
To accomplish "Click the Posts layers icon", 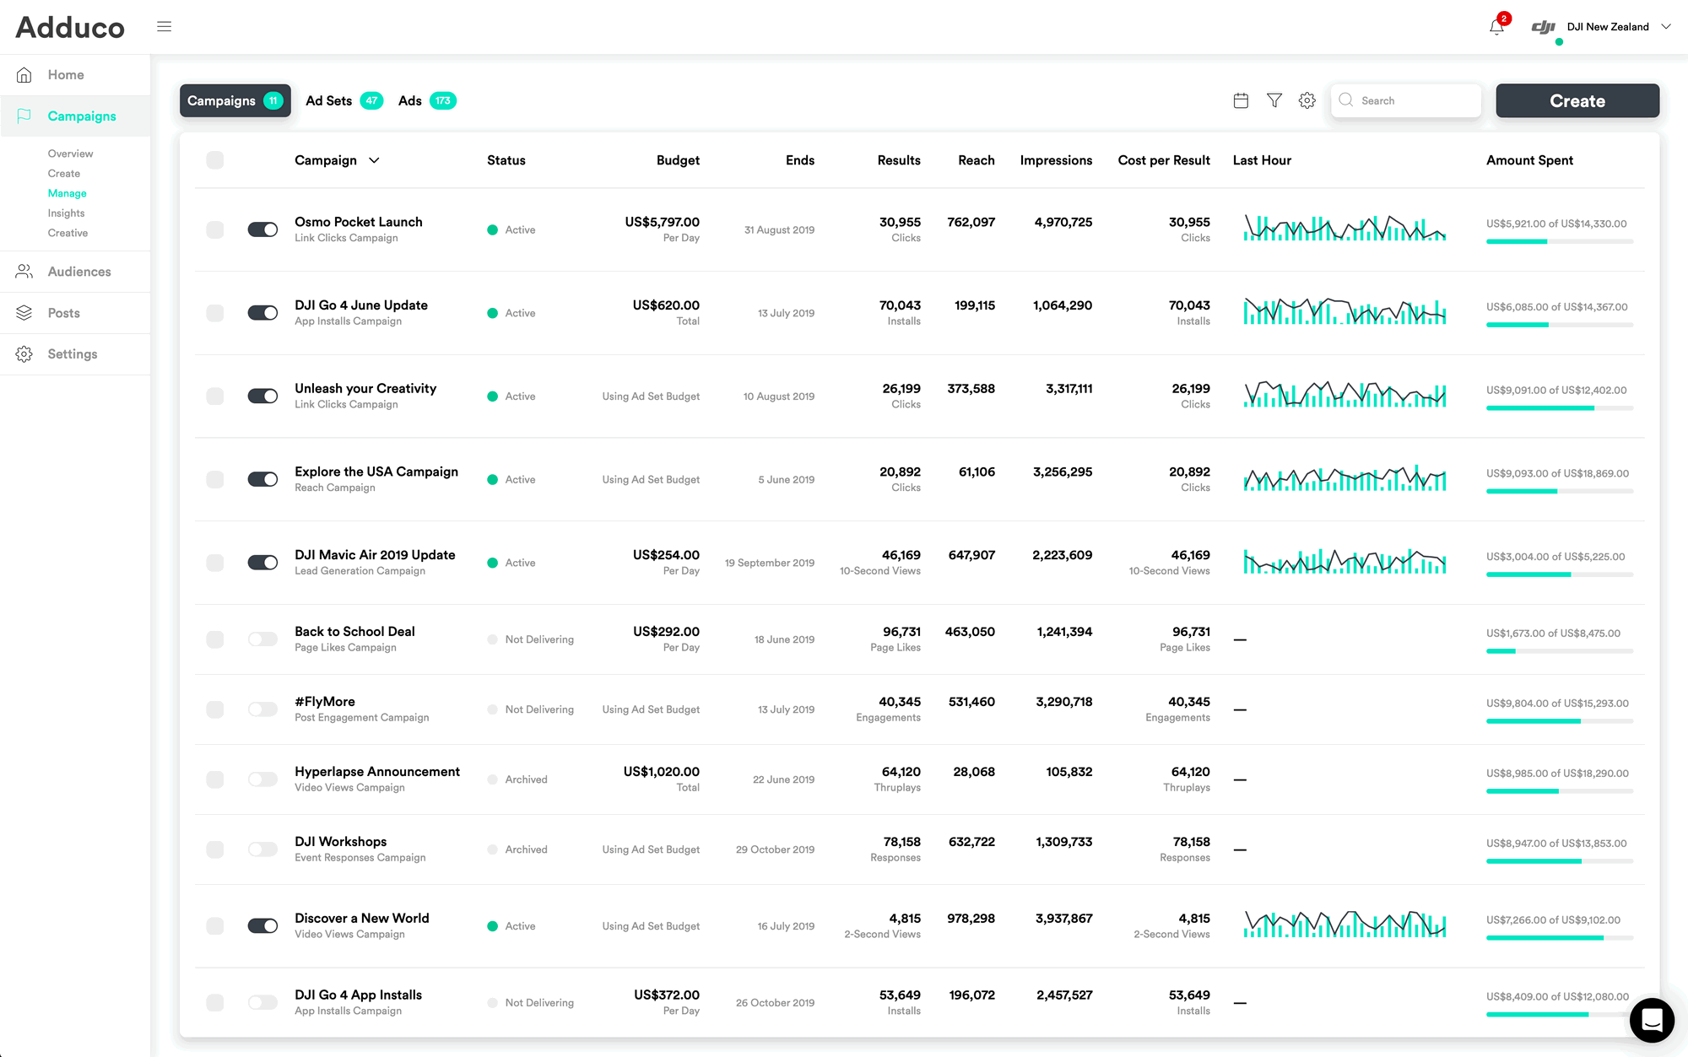I will [x=24, y=313].
